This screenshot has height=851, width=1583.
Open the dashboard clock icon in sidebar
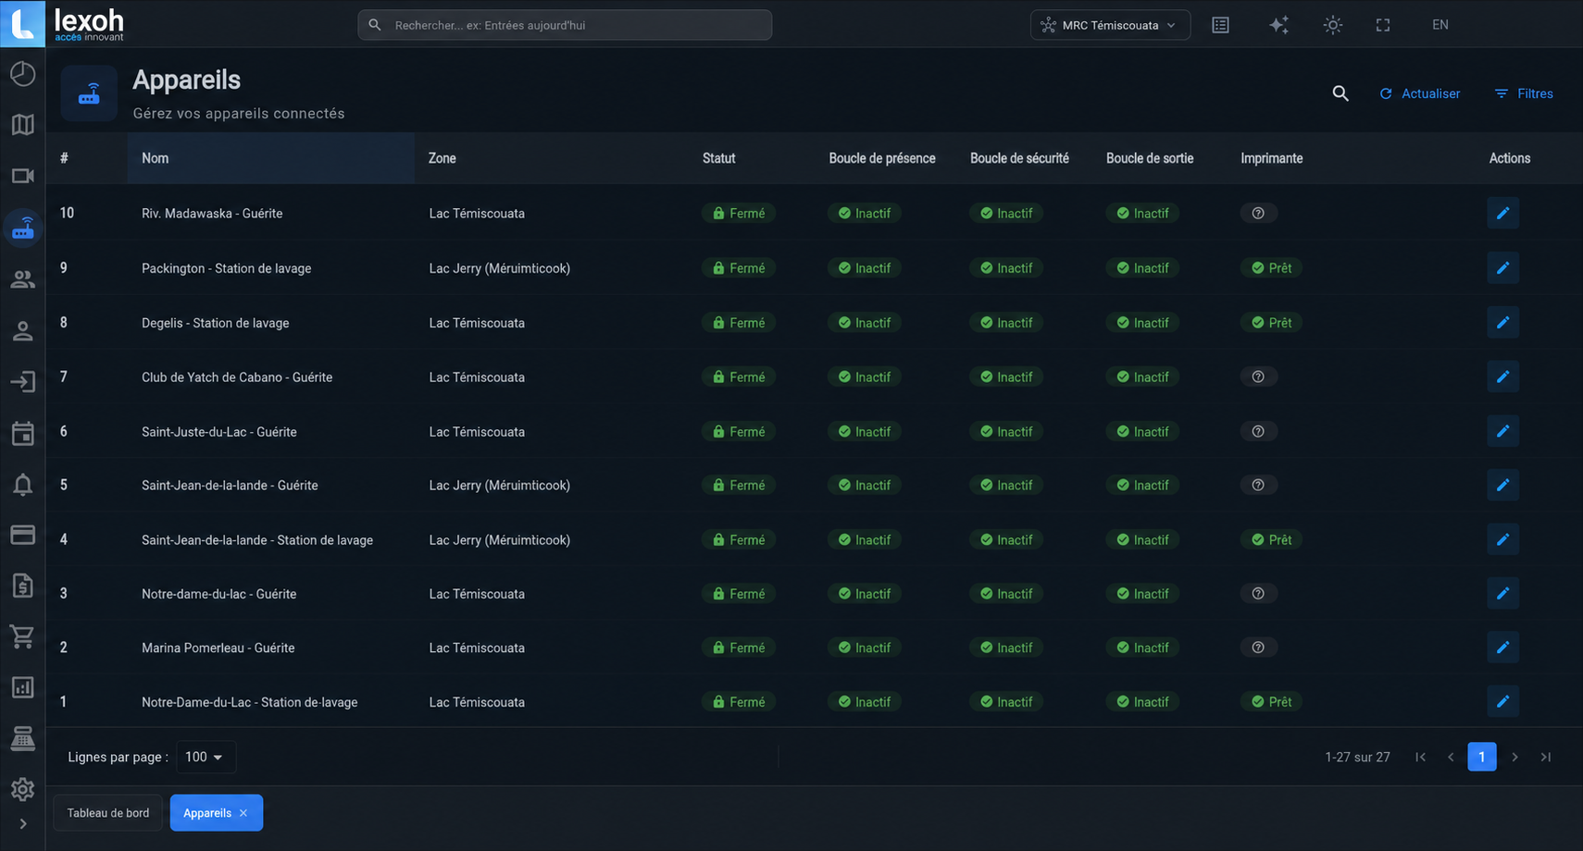[22, 74]
